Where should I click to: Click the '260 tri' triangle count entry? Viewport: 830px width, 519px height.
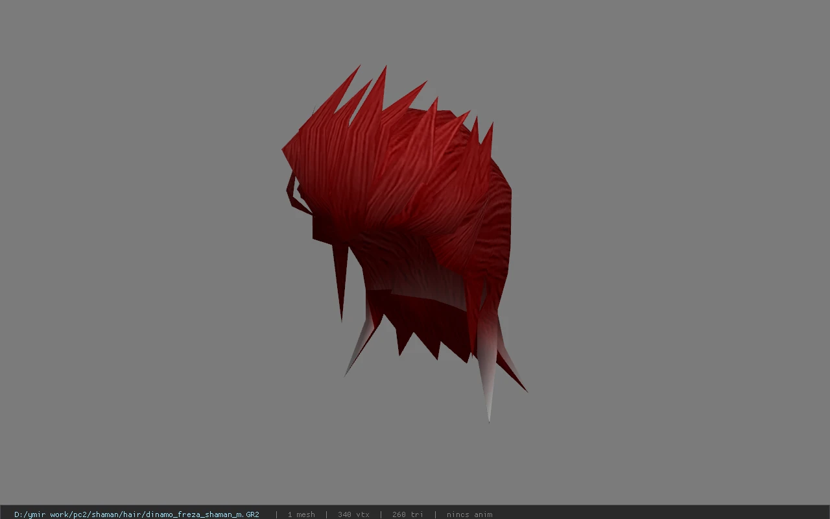(x=408, y=514)
